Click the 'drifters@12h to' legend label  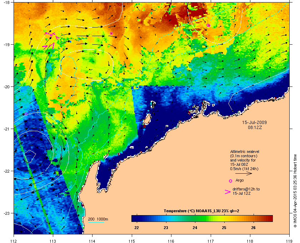pyautogui.click(x=246, y=189)
